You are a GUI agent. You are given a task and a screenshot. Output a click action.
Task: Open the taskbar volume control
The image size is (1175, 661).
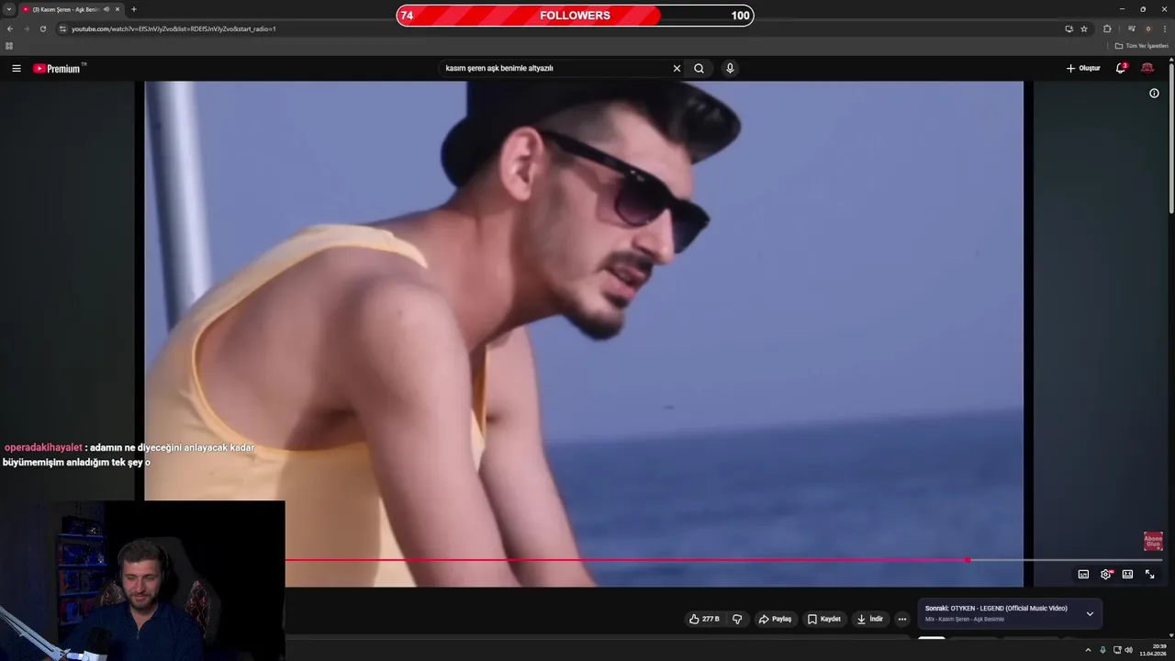[1128, 650]
